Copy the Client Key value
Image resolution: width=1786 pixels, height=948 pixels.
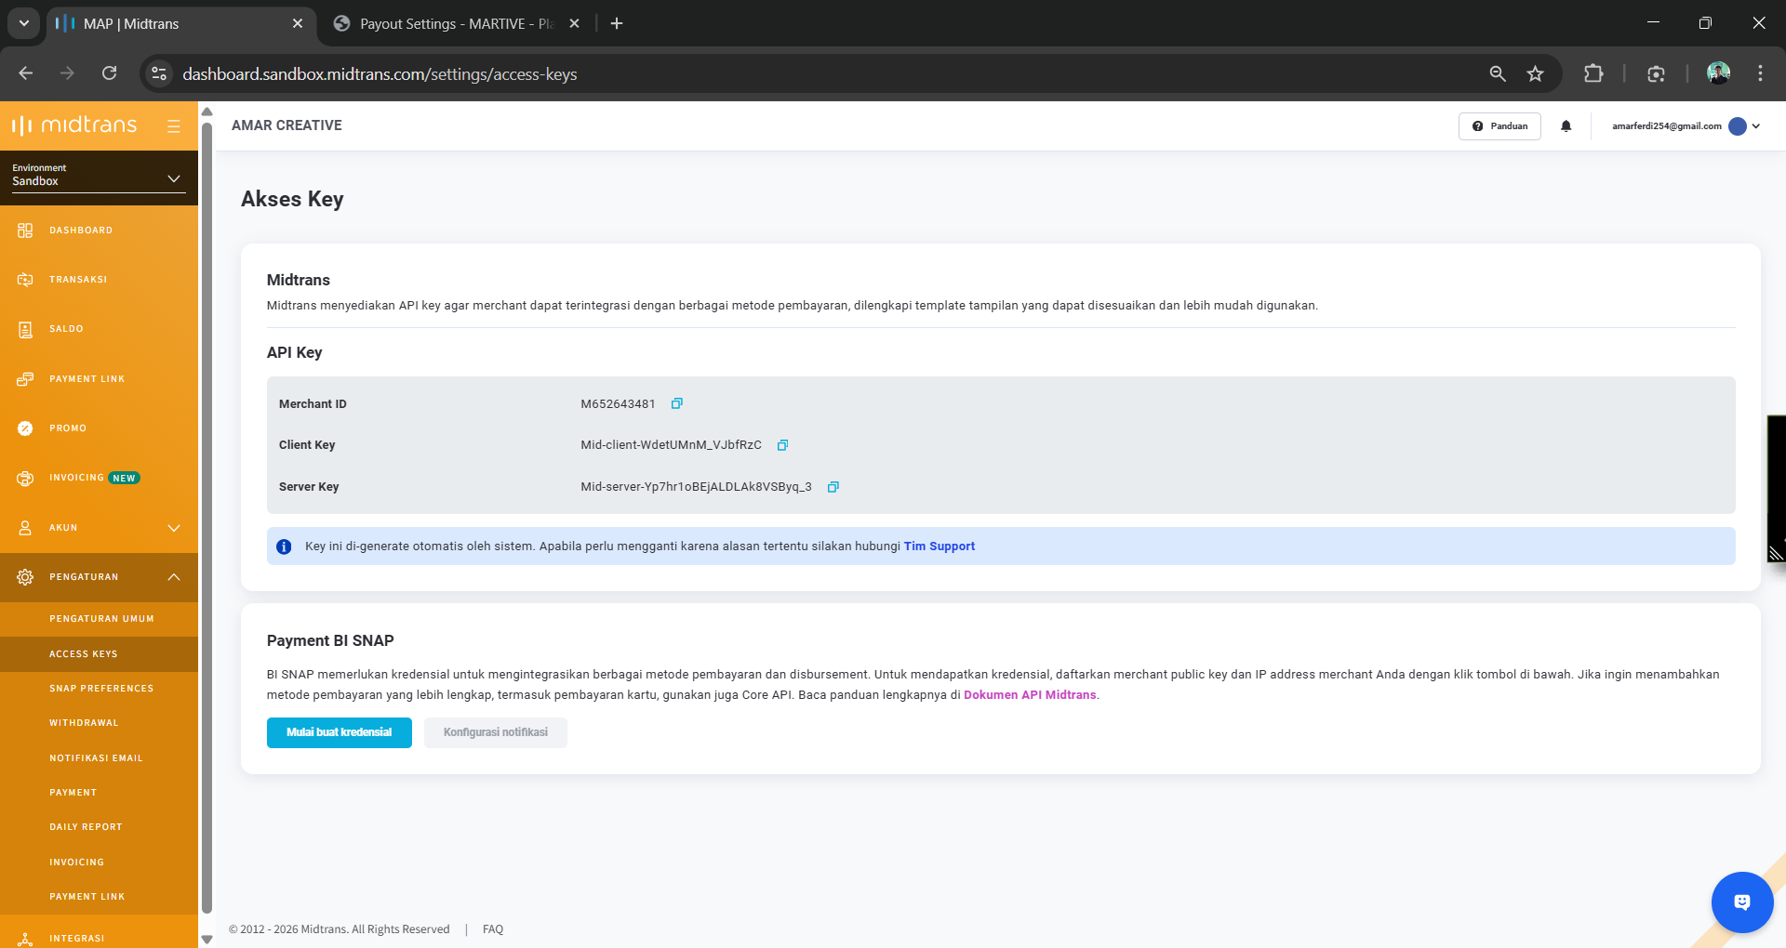pos(782,445)
